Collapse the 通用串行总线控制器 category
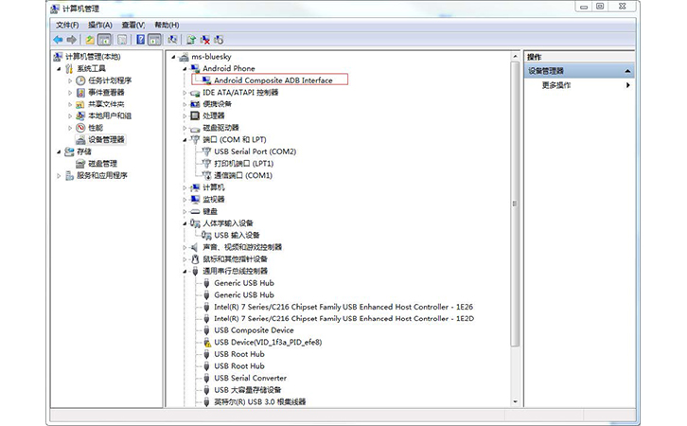Screen dimensions: 687x426 [185, 272]
